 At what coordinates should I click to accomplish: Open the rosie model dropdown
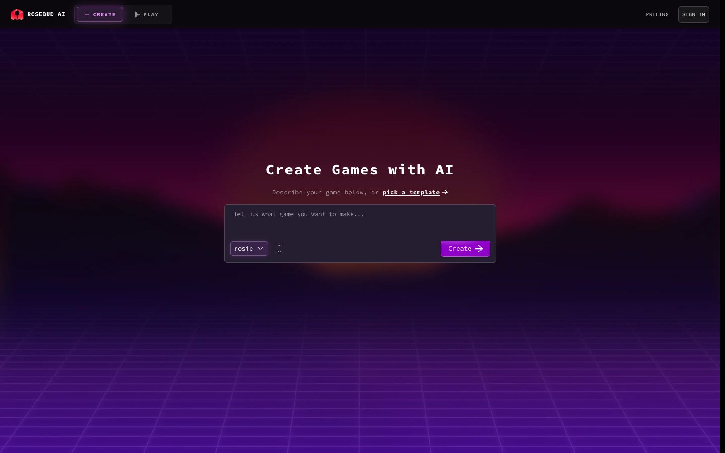(x=249, y=249)
